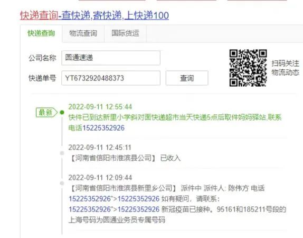
Task: Click the QR code image
Action: click(x=248, y=68)
